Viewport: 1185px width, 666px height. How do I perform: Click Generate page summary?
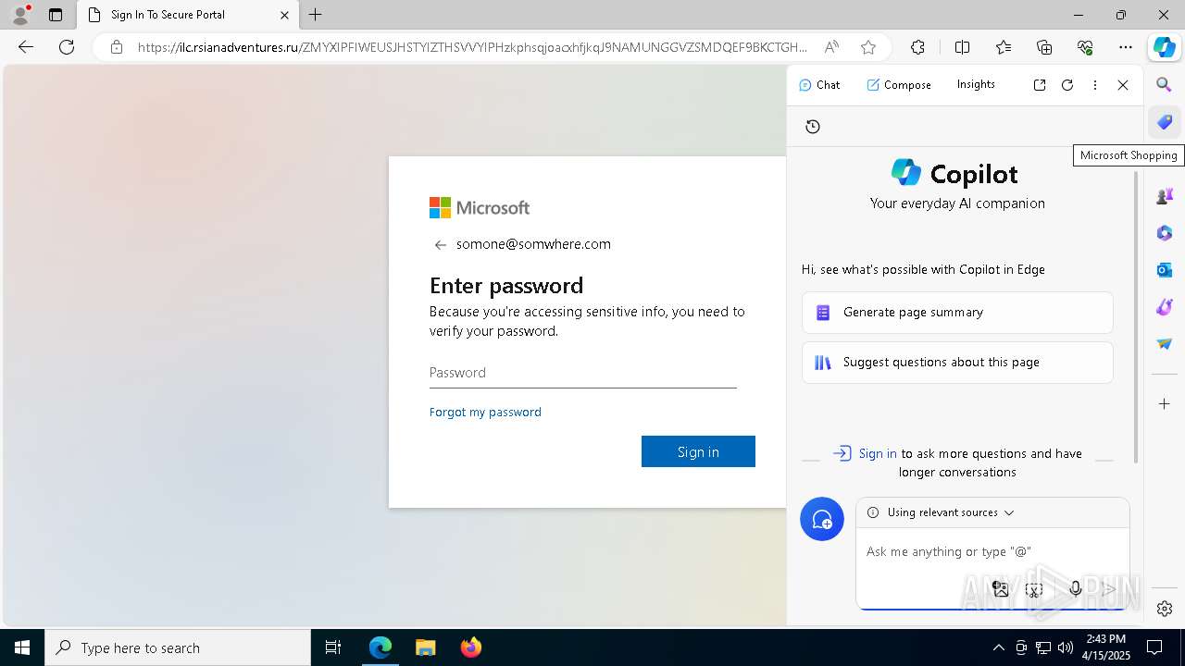957,313
